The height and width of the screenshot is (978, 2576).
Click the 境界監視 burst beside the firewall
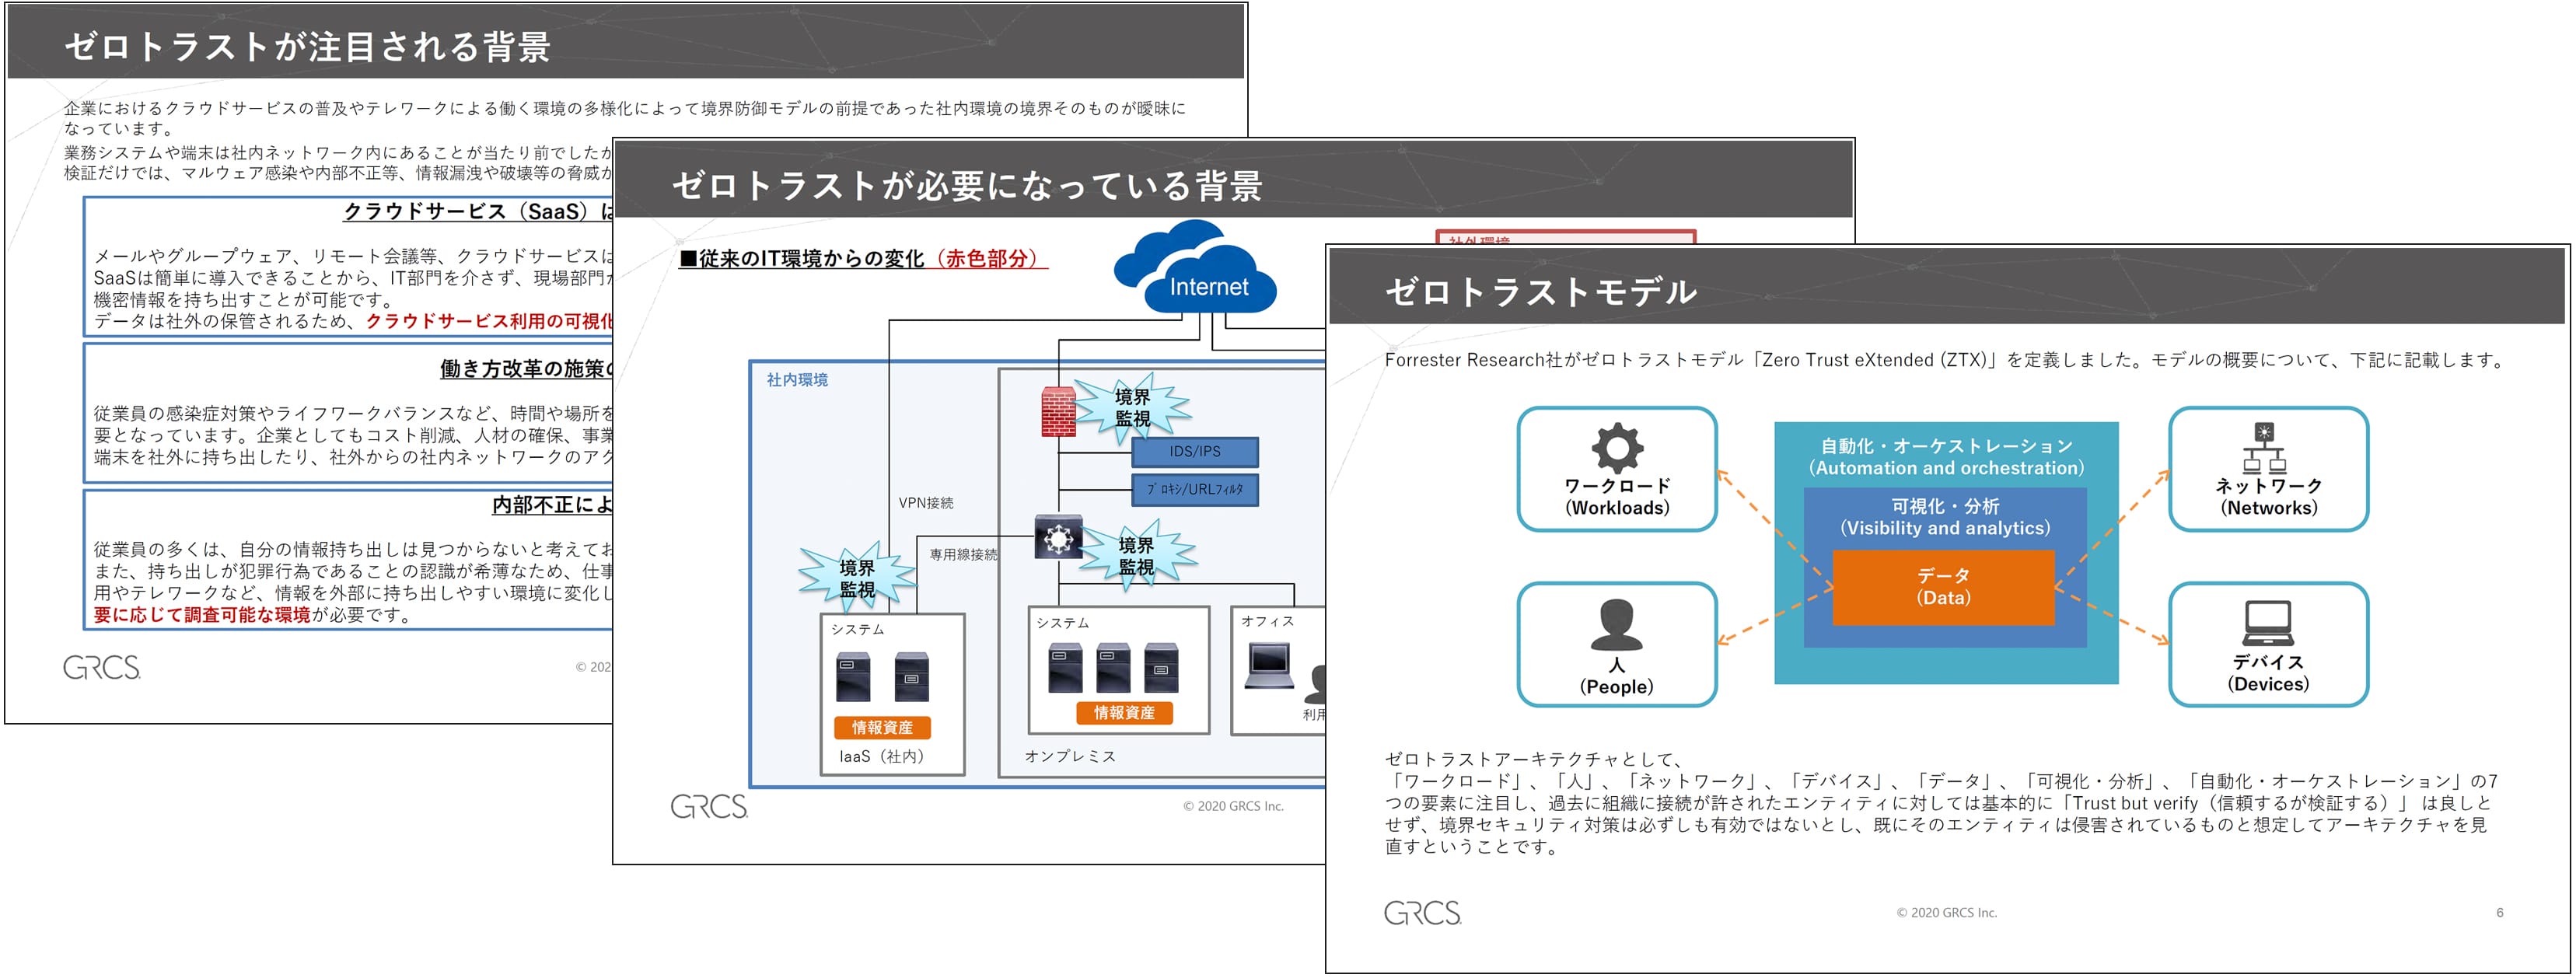[x=1132, y=408]
